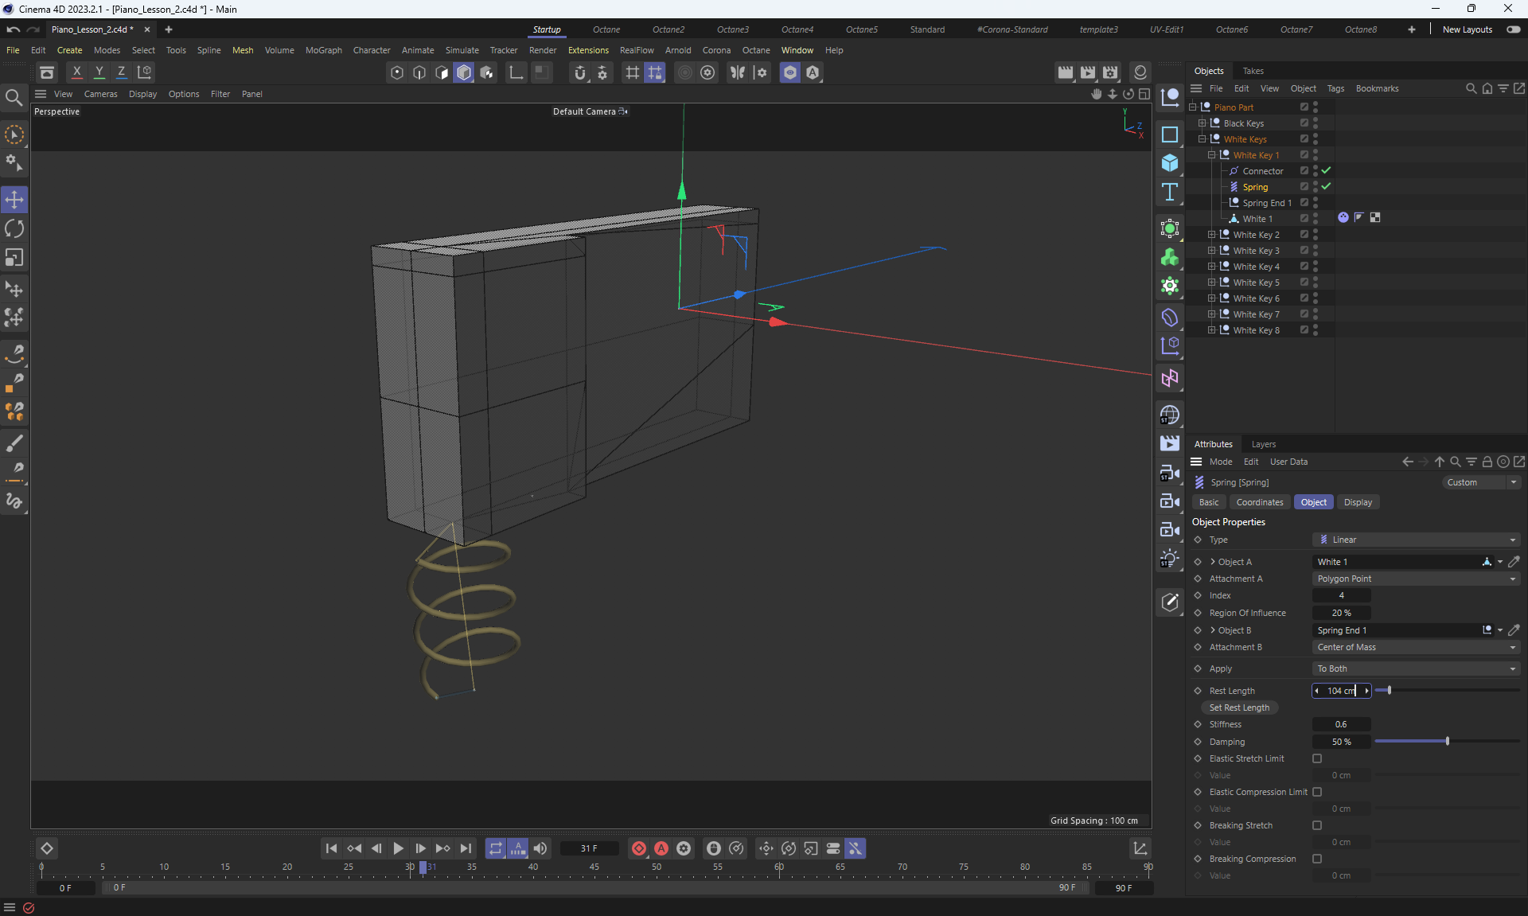Switch to the Coordinates tab
Viewport: 1528px width, 916px height.
coord(1259,502)
